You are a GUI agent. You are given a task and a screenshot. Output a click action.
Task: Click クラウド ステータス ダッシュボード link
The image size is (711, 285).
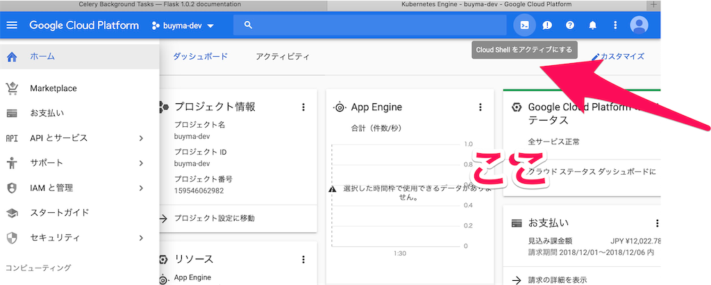[x=592, y=172]
